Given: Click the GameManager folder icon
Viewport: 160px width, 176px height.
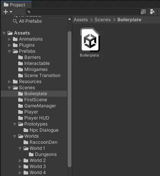Looking at the screenshot, I should 21,106.
